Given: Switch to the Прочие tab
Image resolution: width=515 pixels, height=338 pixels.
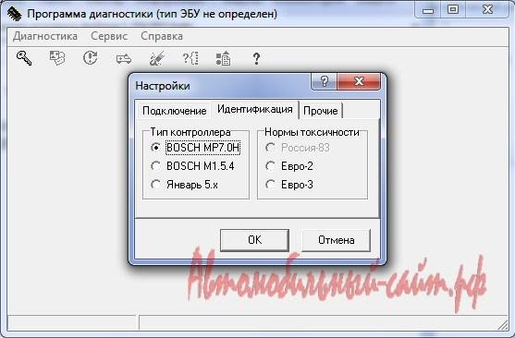Looking at the screenshot, I should point(321,111).
